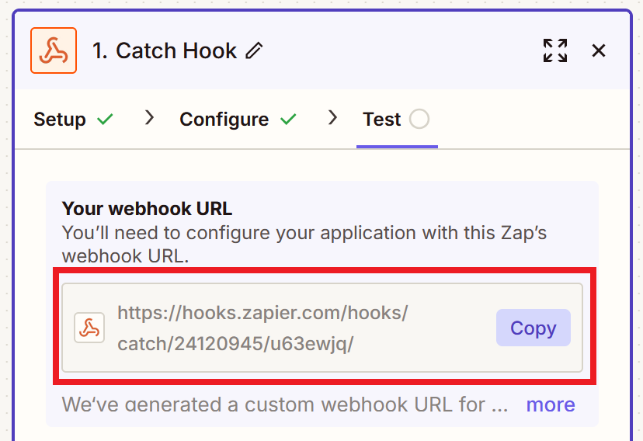
Task: Click the chevron between Setup and Configure
Action: (150, 118)
